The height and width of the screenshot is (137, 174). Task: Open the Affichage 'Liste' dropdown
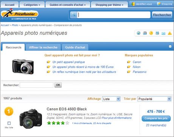pos(111,99)
